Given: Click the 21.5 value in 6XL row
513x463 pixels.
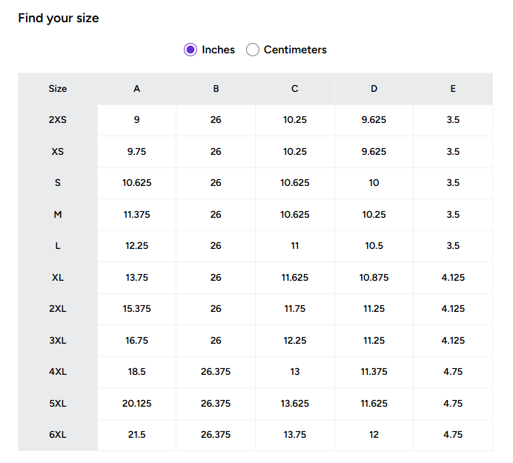Looking at the screenshot, I should click(137, 435).
